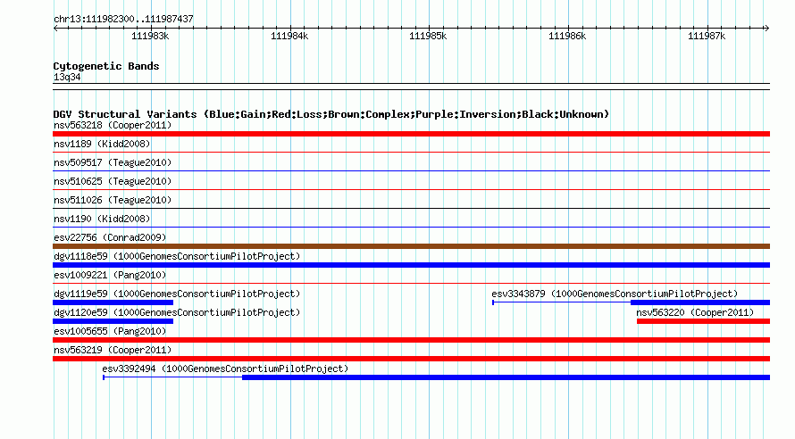Viewport: 795px width, 439px height.
Task: Click the right arrow of the ruler
Action: (767, 29)
